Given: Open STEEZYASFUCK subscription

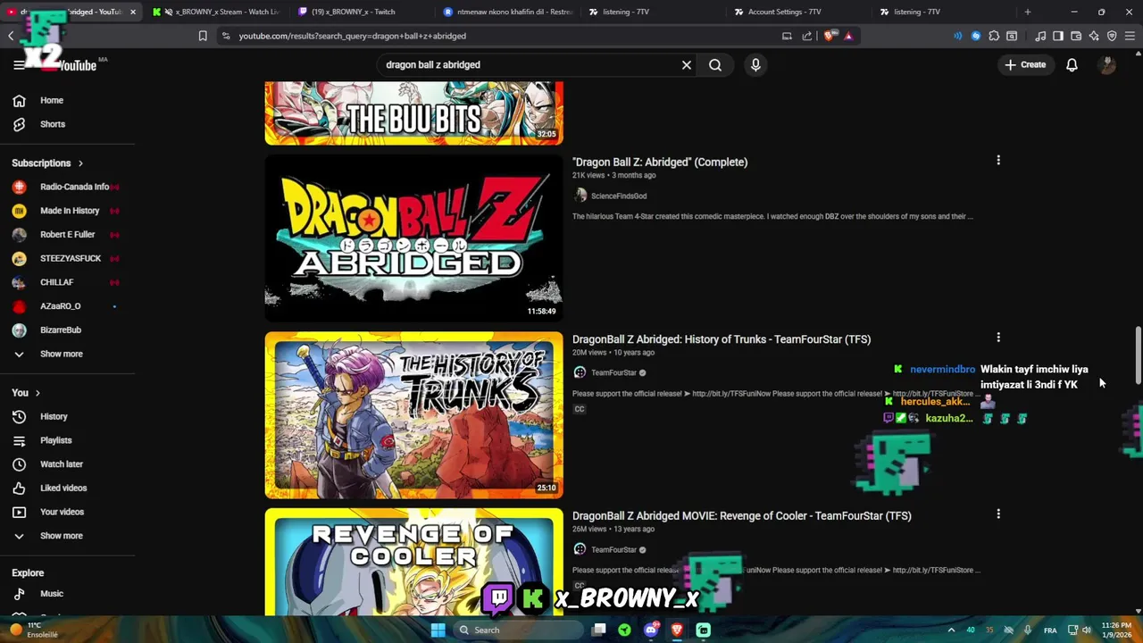Looking at the screenshot, I should (68, 258).
